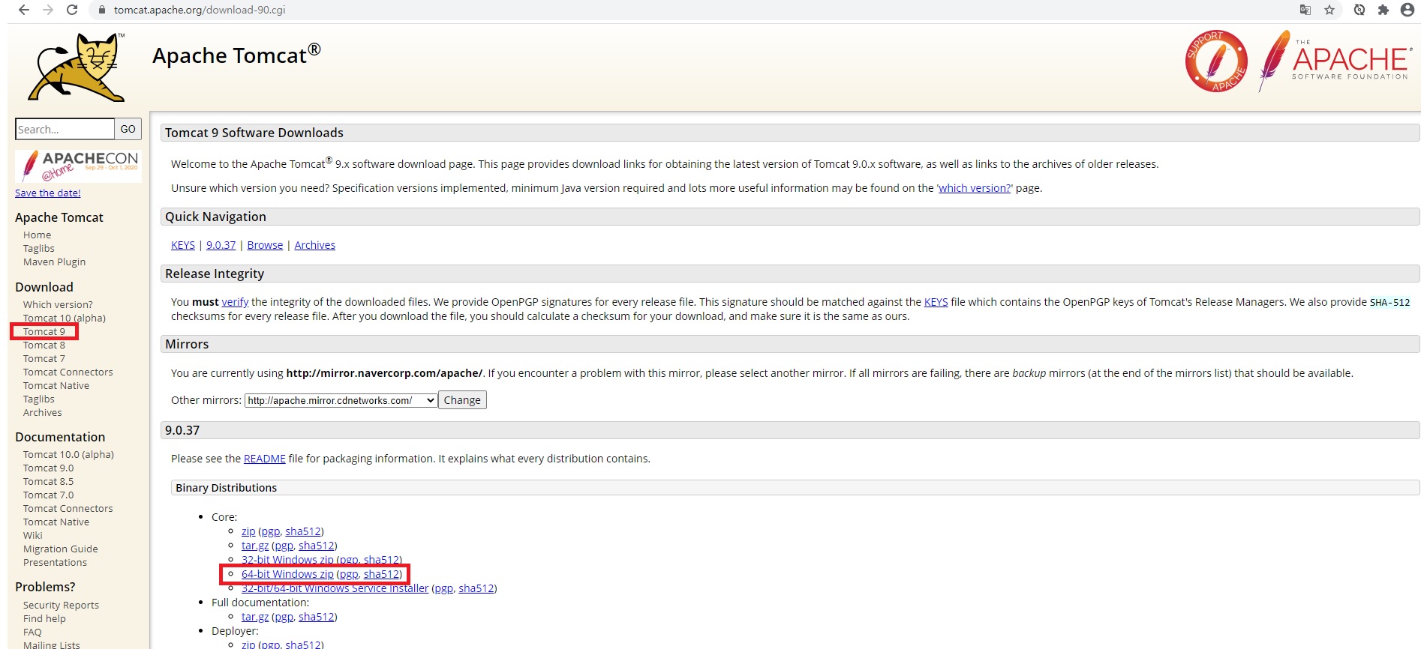The width and height of the screenshot is (1421, 649).
Task: Open Find help sidebar link
Action: click(44, 618)
